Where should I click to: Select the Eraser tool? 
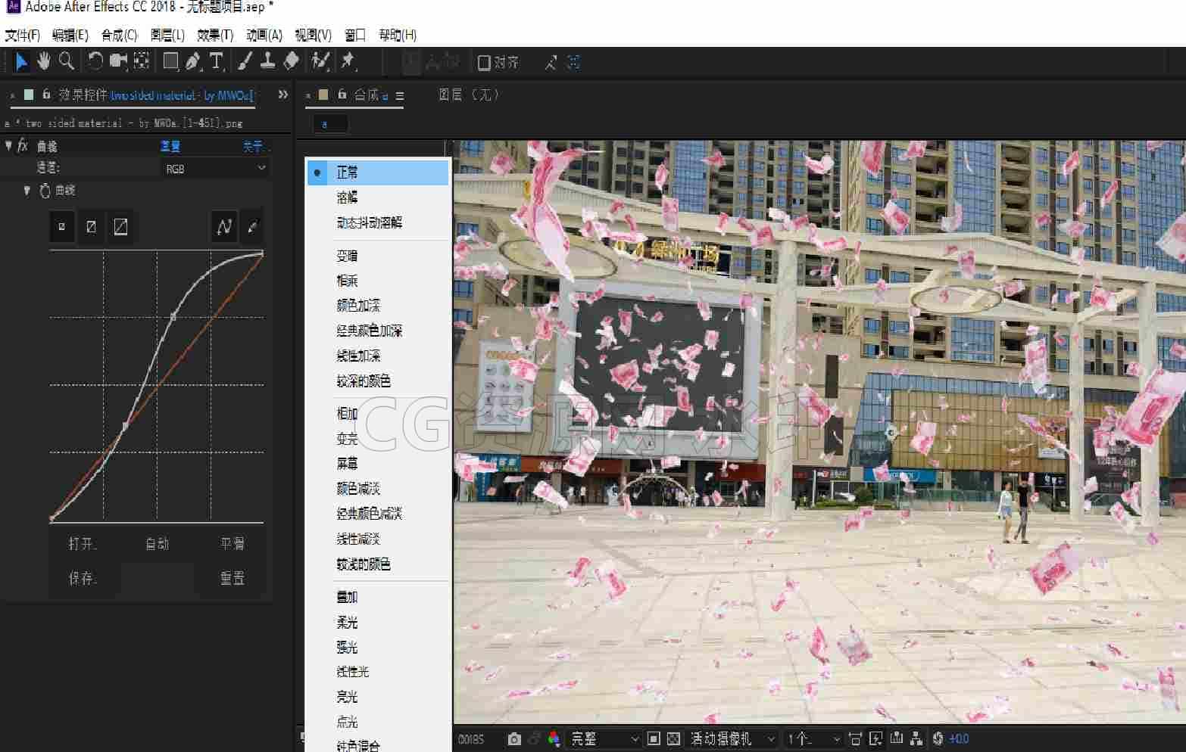coord(292,61)
